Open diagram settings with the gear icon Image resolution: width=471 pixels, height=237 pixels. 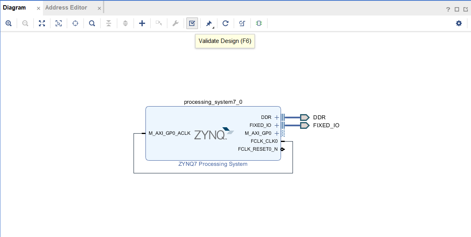(x=459, y=23)
